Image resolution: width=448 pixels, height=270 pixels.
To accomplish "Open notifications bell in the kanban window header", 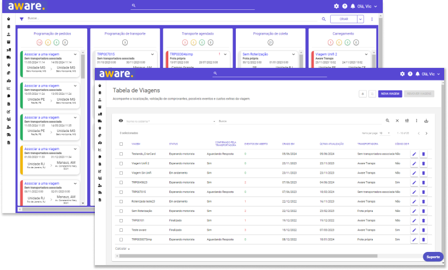I will pos(353,6).
